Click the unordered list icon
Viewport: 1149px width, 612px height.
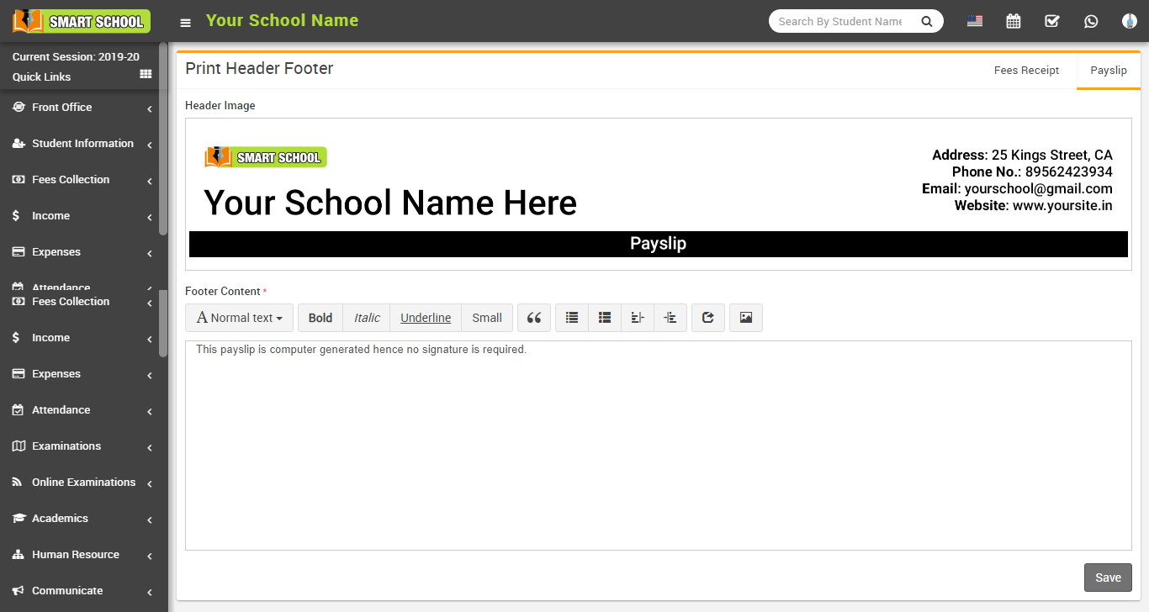[x=572, y=318]
